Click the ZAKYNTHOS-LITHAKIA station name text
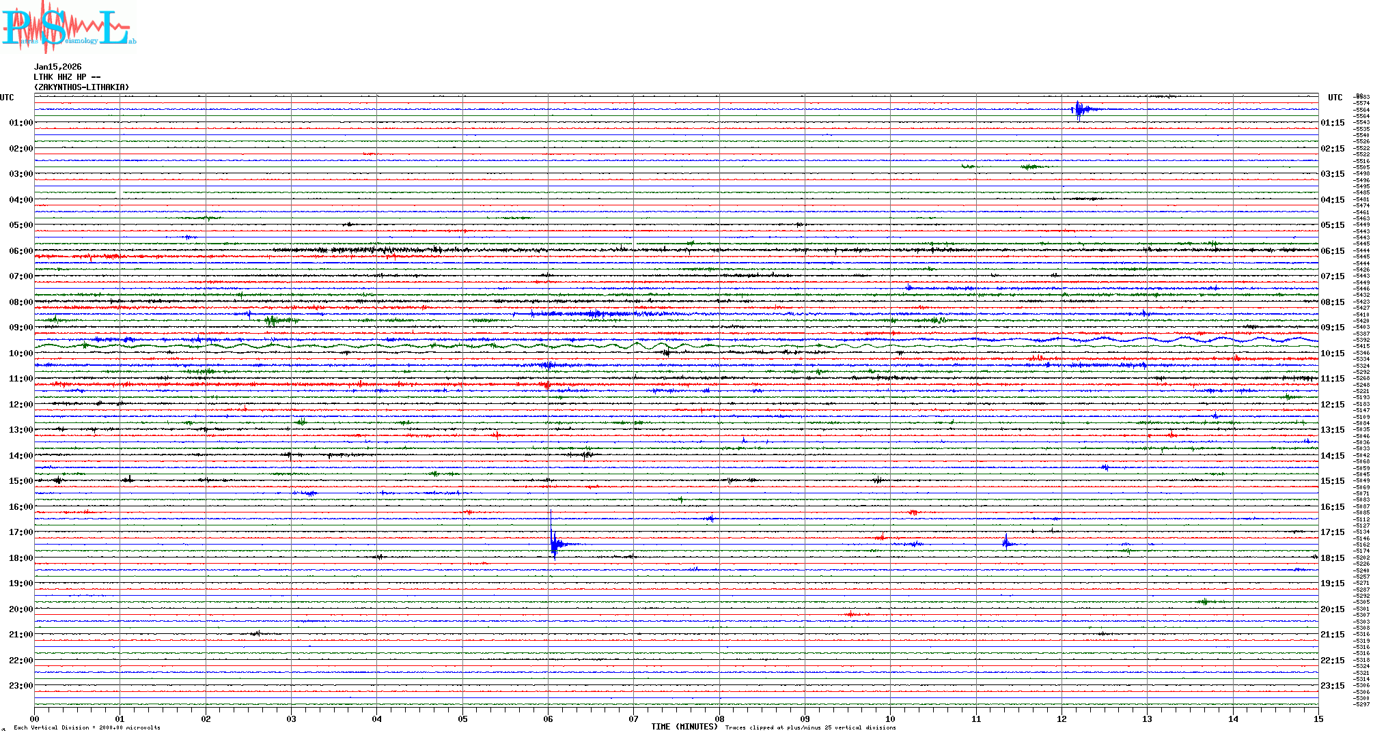 pos(81,87)
